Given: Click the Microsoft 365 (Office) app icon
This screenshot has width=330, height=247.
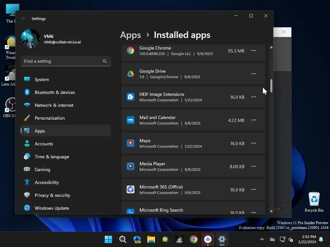Looking at the screenshot, I should pos(131,189).
